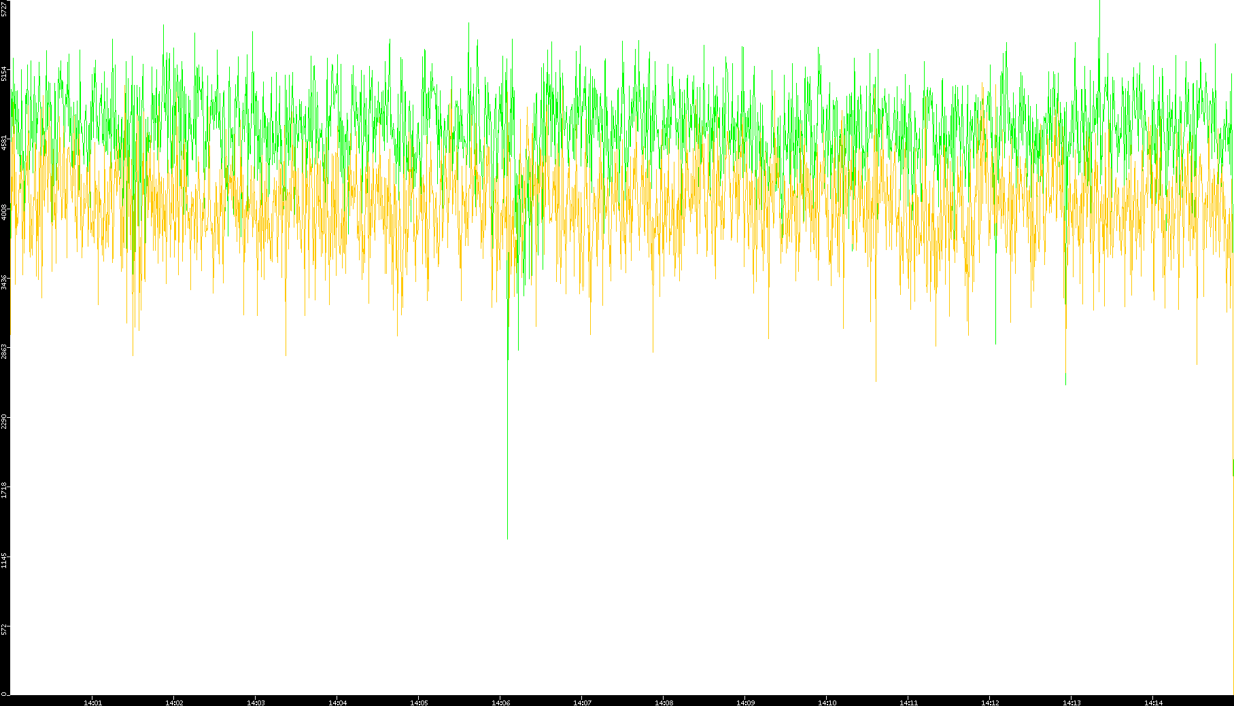
Task: Click the 3436 value axis label
Action: (x=5, y=282)
